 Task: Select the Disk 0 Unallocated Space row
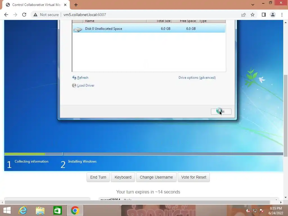click(x=149, y=29)
